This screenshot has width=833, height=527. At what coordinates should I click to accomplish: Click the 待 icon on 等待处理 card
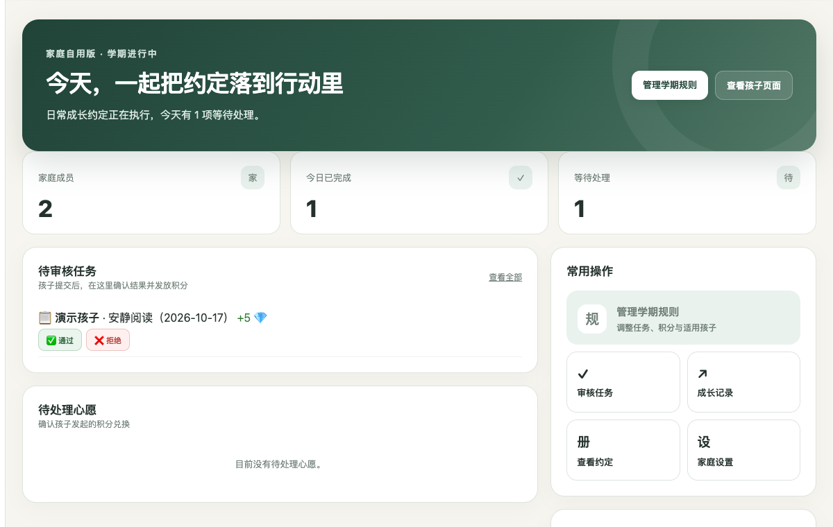coord(789,178)
